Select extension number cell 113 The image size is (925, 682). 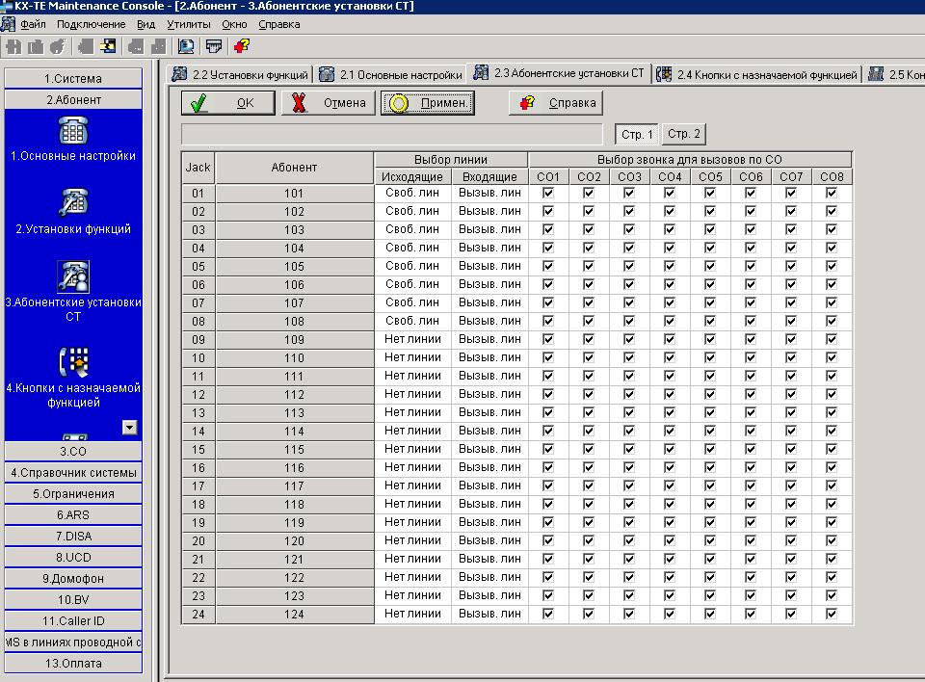point(295,412)
